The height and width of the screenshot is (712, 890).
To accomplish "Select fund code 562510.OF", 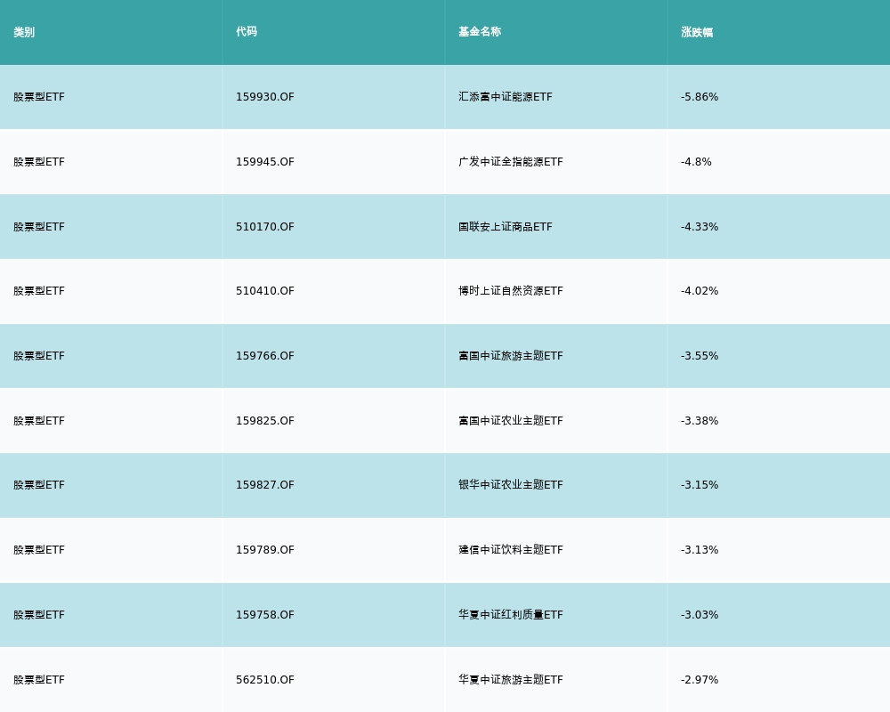I will pyautogui.click(x=265, y=680).
